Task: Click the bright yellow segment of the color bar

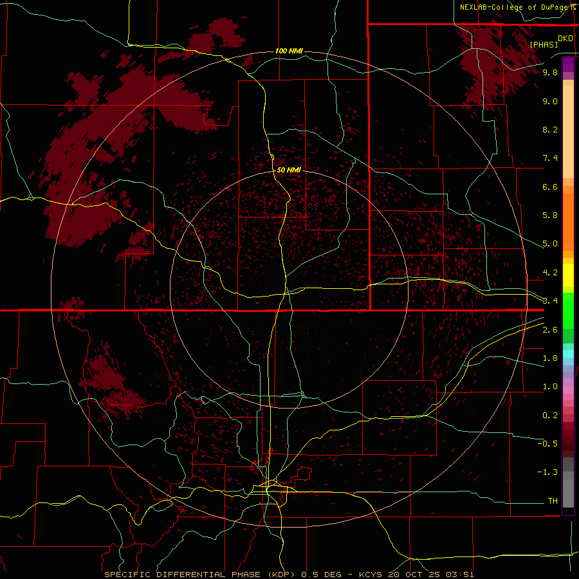Action: pyautogui.click(x=568, y=275)
